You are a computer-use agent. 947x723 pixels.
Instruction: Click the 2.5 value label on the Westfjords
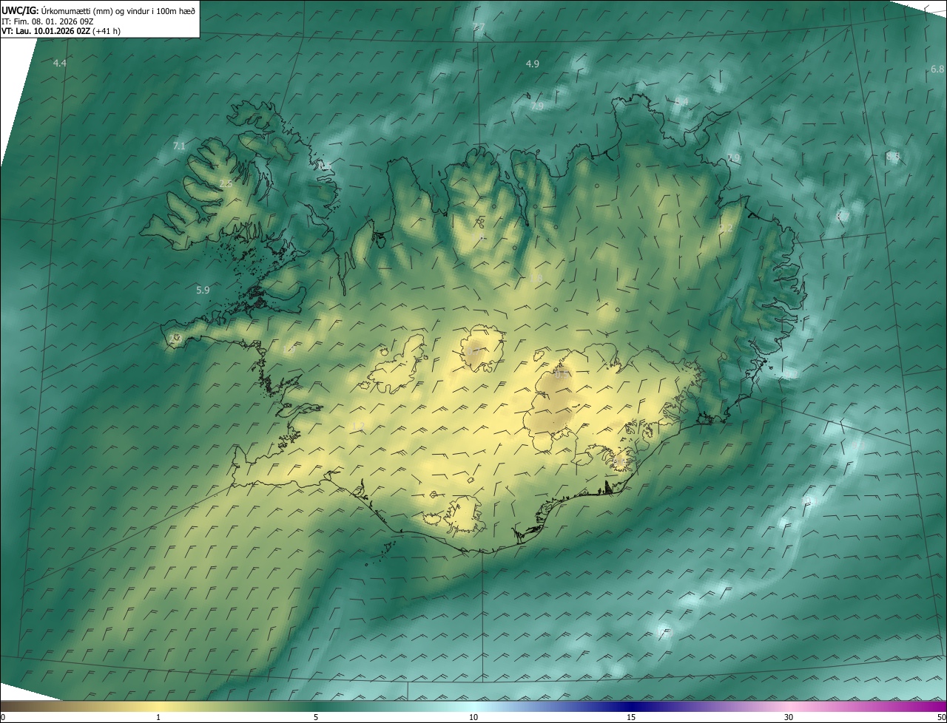pyautogui.click(x=226, y=183)
